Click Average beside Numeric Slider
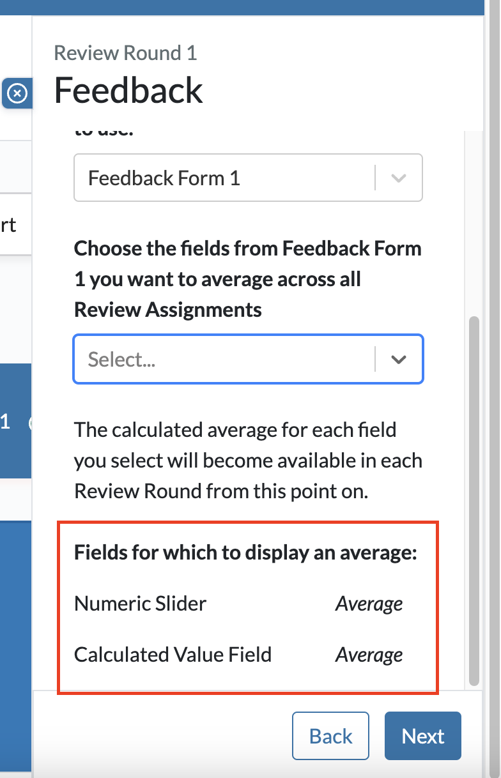This screenshot has height=778, width=501. [x=369, y=604]
